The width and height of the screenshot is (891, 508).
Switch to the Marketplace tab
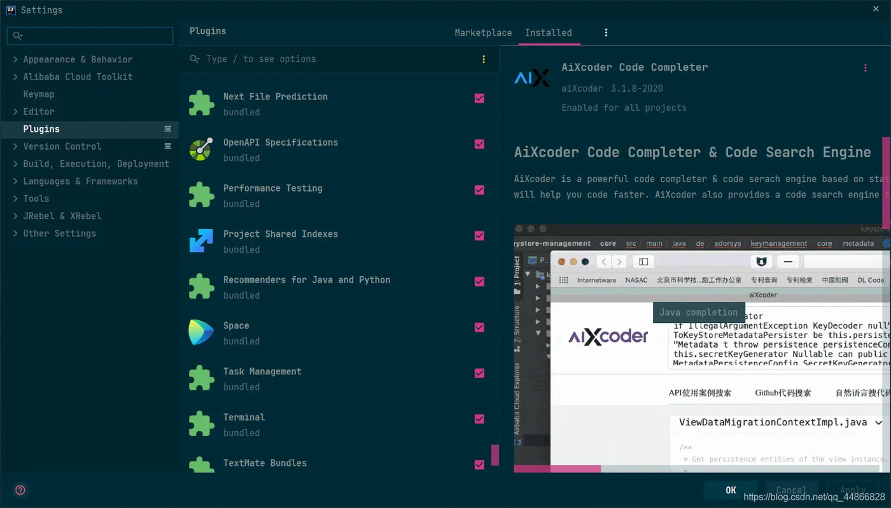tap(483, 32)
